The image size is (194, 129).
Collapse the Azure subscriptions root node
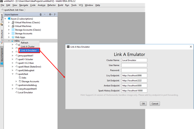tap(5, 19)
